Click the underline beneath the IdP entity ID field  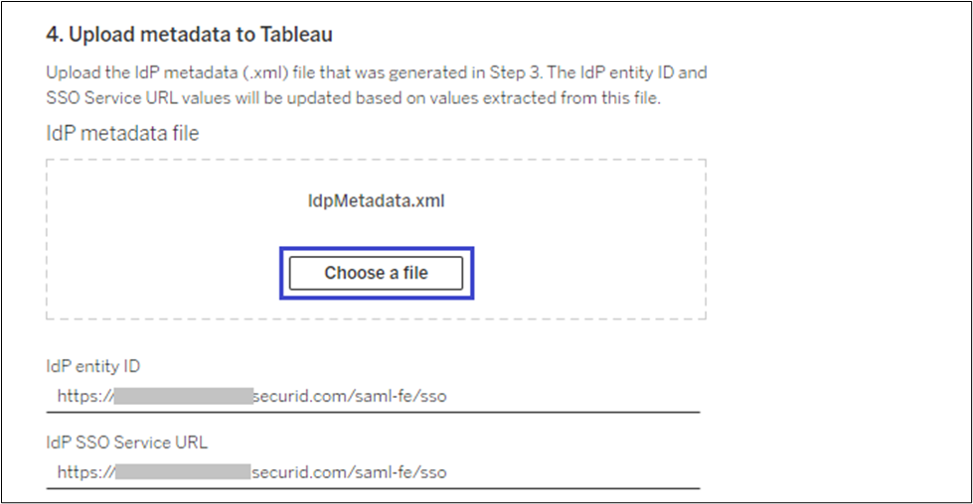(x=373, y=412)
